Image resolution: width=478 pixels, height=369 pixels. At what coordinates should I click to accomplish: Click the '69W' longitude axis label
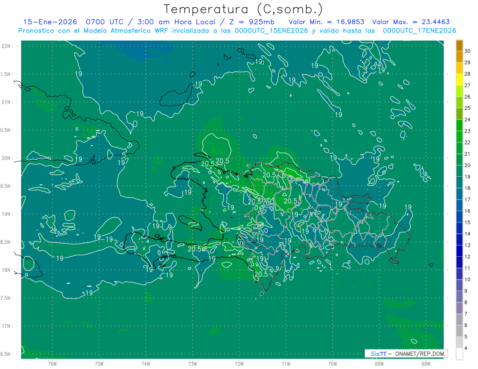(379, 364)
